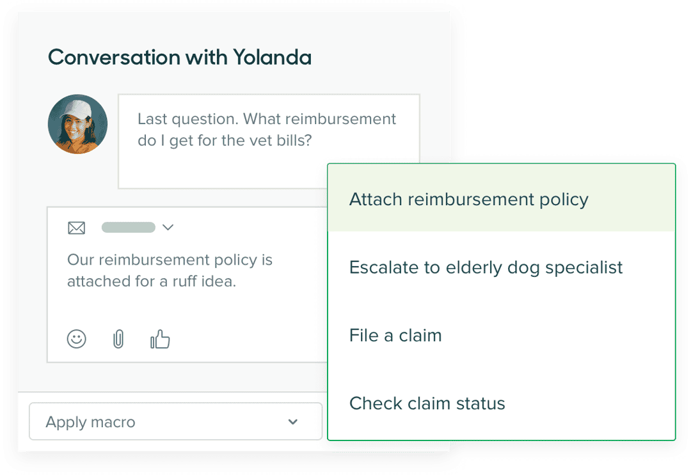Click the Apply macro chevron arrow
Image resolution: width=691 pixels, height=475 pixels.
(x=292, y=422)
